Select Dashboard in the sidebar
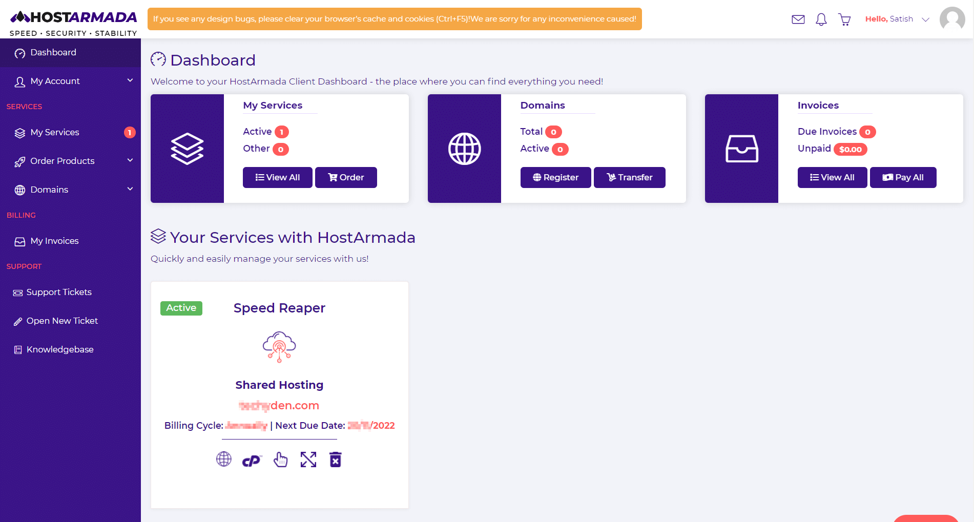This screenshot has width=974, height=522. pyautogui.click(x=53, y=52)
